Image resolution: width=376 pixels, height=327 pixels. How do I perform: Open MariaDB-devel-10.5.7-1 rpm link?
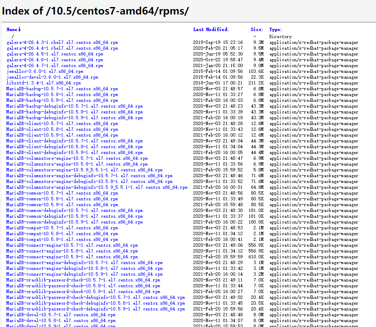point(61,315)
